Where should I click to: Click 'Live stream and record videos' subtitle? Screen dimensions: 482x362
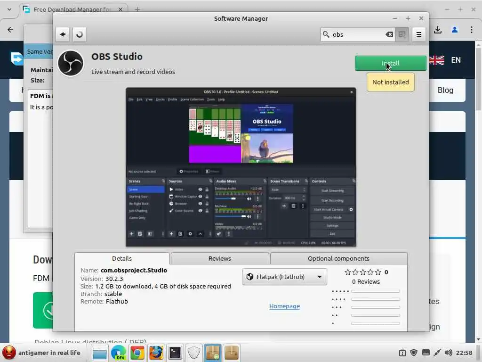coord(133,72)
